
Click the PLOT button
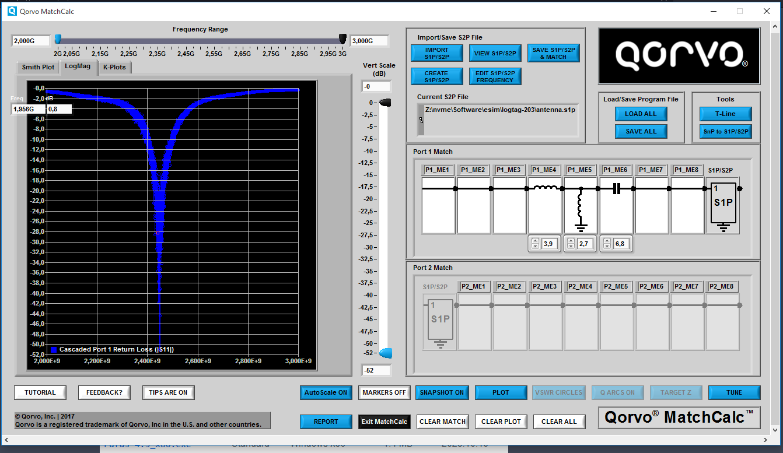pyautogui.click(x=501, y=392)
